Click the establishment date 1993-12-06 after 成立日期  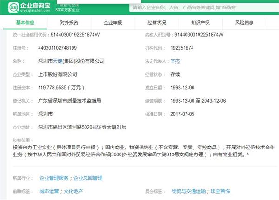coord(182,88)
